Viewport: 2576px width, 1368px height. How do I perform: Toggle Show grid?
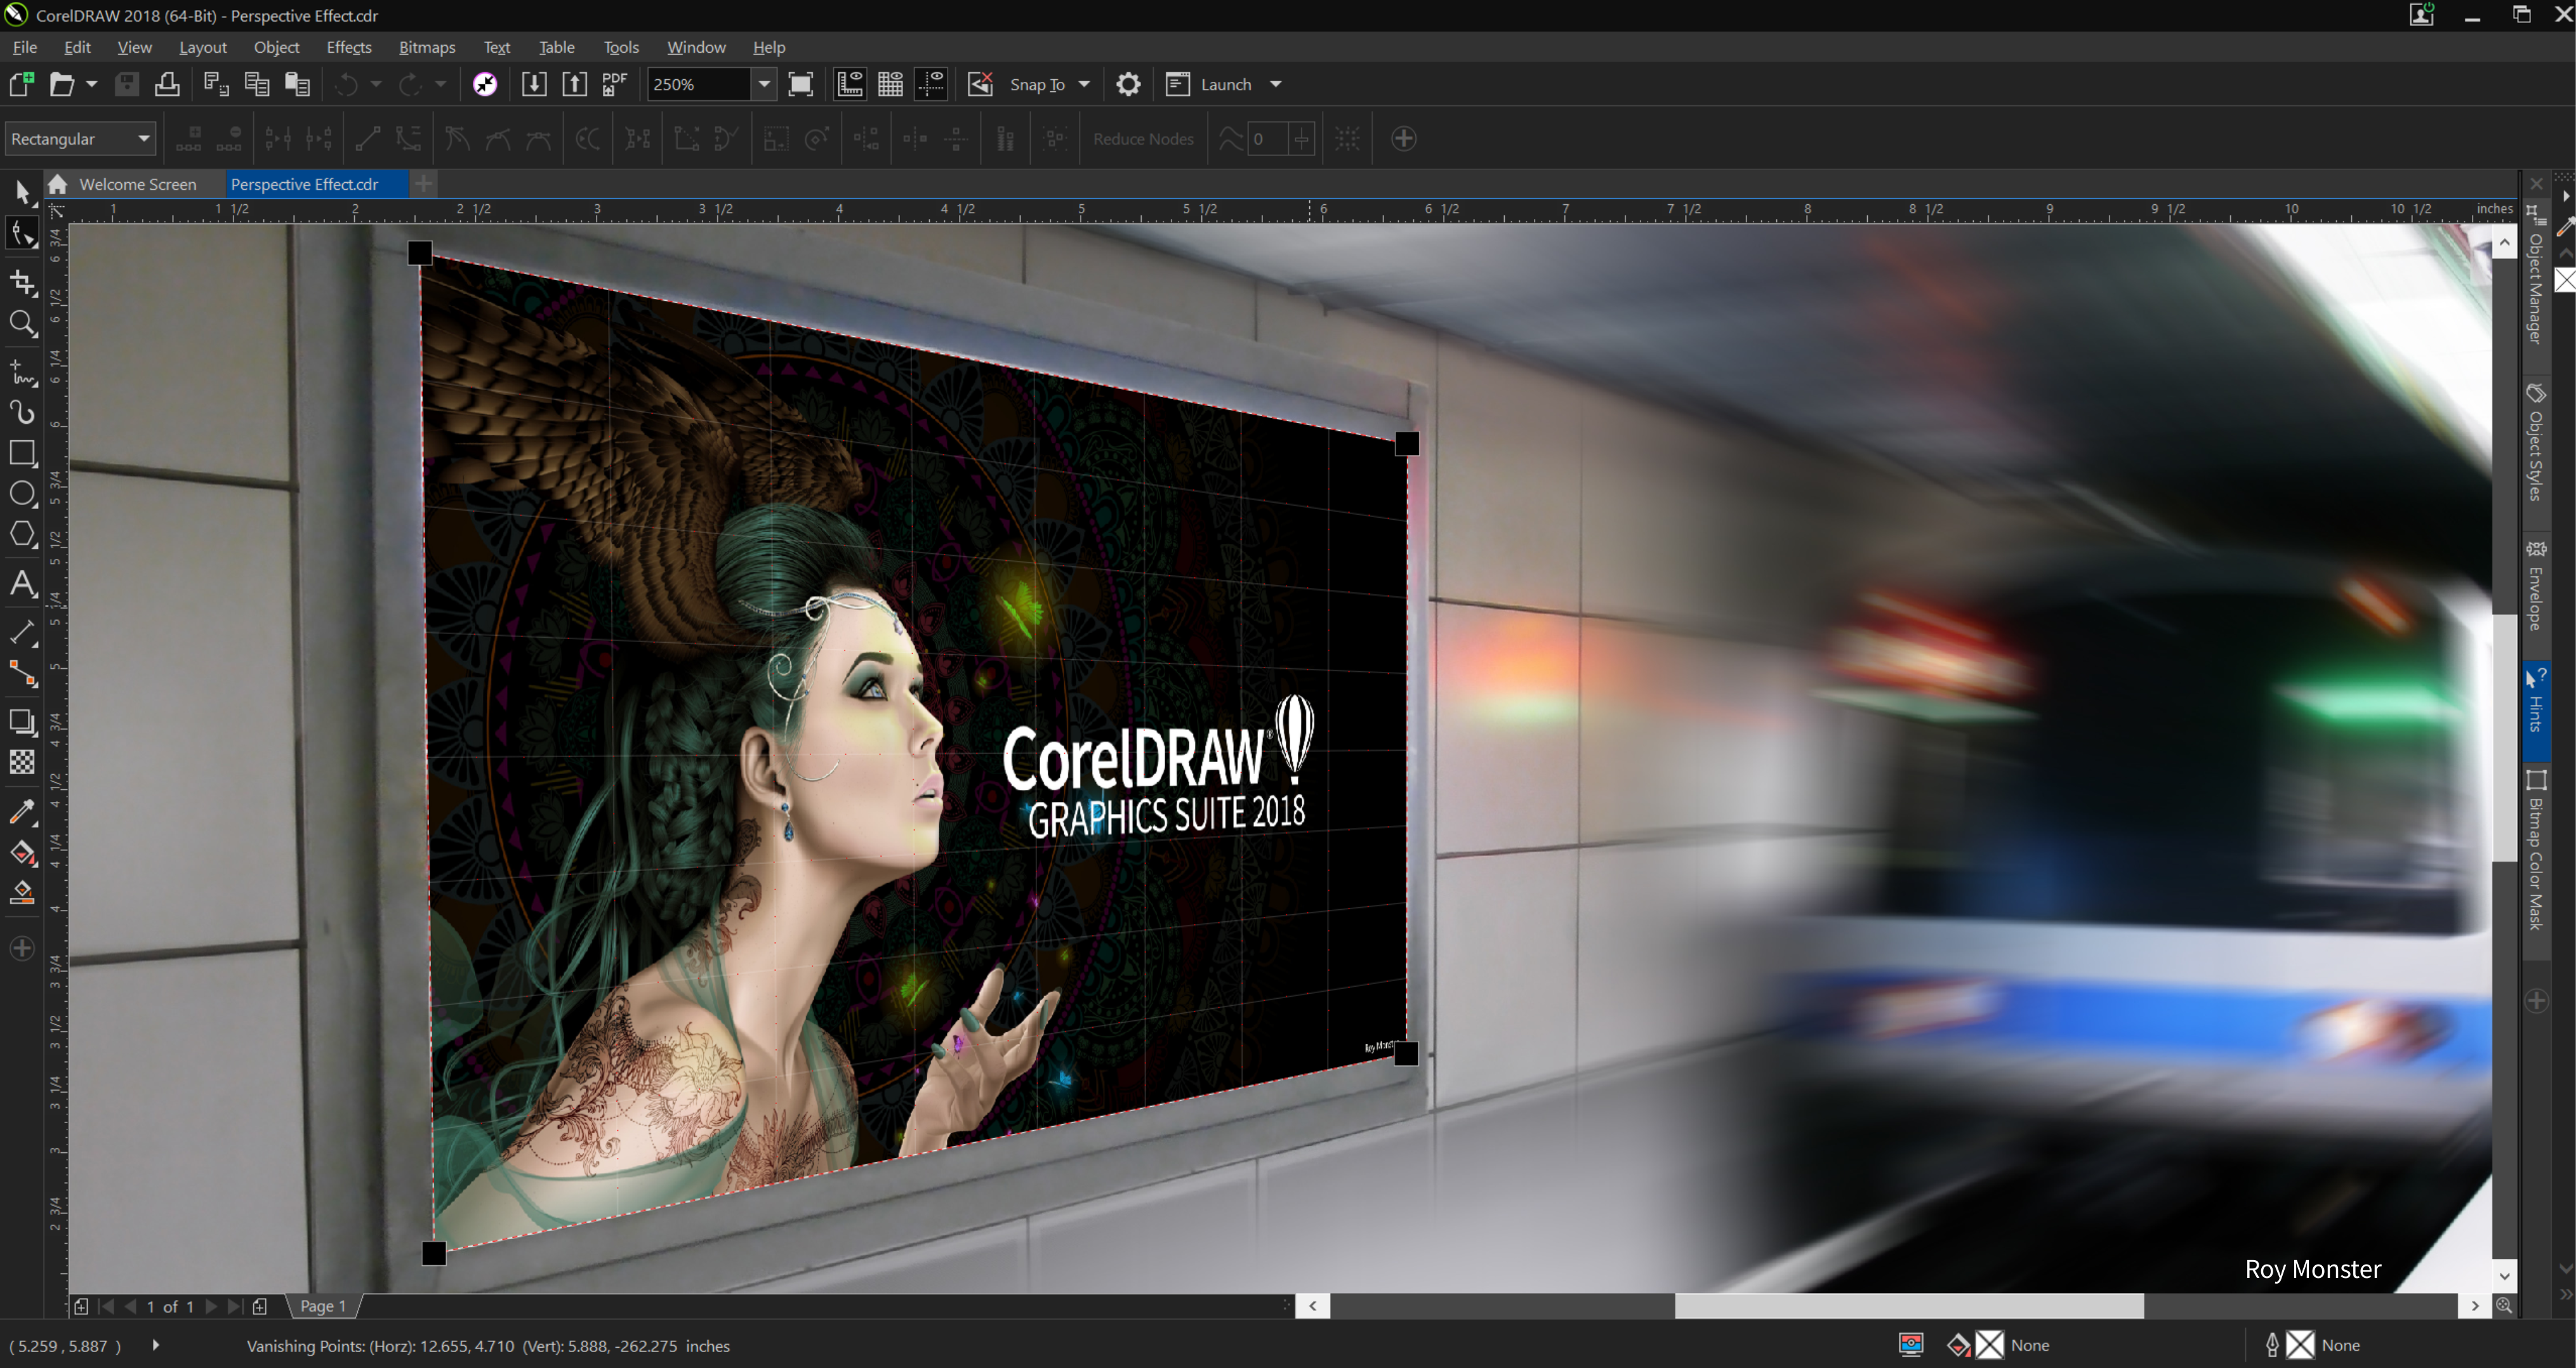890,84
